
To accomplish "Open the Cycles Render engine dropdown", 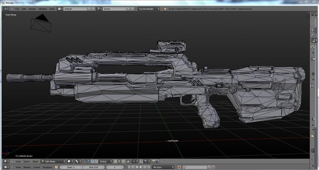I will tap(149, 9).
